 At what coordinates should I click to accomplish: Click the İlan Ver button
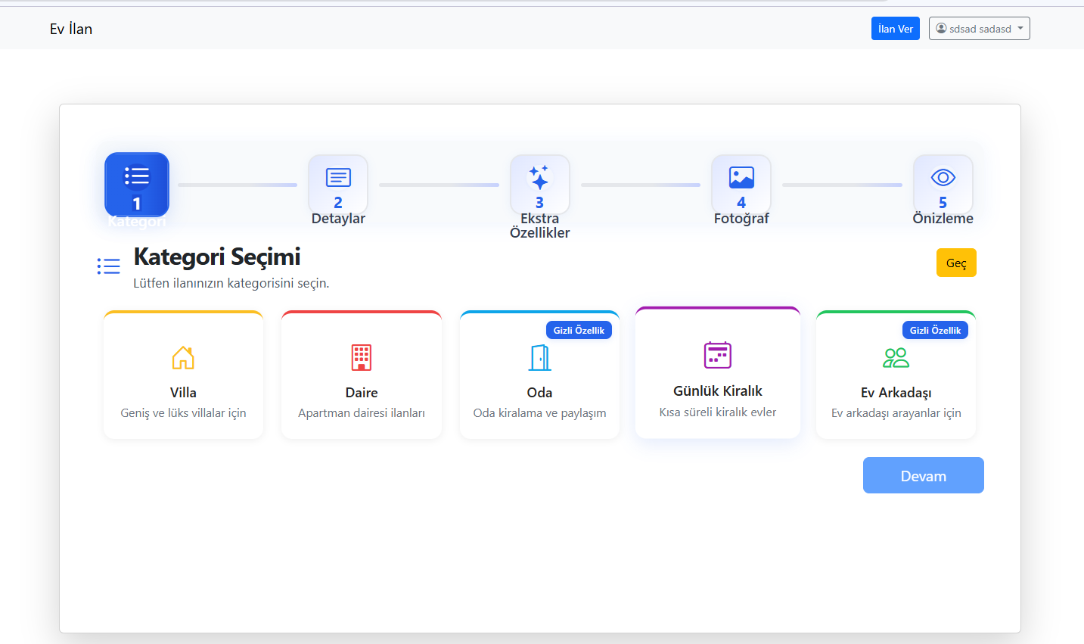(x=896, y=28)
